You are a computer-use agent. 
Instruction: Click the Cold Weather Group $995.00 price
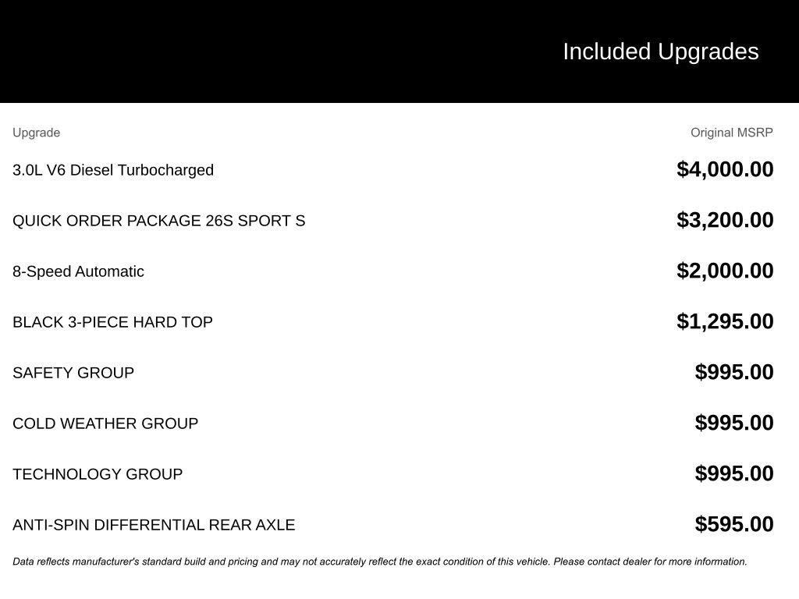point(733,423)
